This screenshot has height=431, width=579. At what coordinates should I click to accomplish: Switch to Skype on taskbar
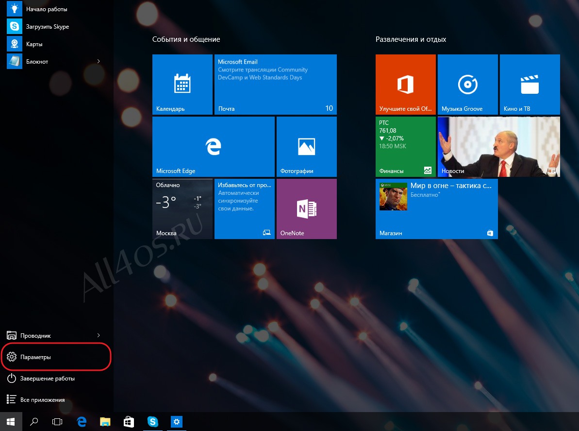click(x=152, y=422)
